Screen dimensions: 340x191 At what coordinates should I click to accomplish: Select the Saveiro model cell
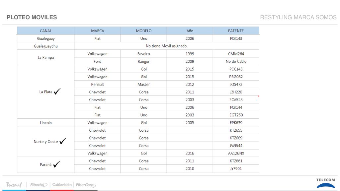point(143,54)
